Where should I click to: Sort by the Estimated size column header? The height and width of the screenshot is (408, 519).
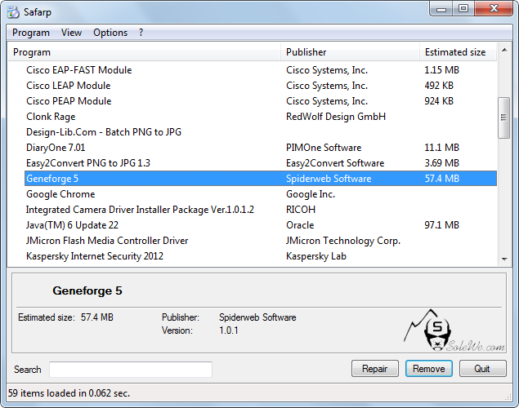[x=458, y=52]
